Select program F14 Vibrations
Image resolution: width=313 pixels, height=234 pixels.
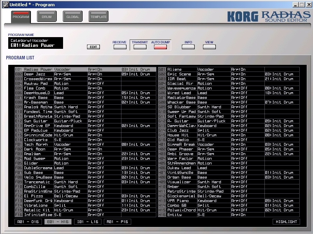tap(85, 205)
